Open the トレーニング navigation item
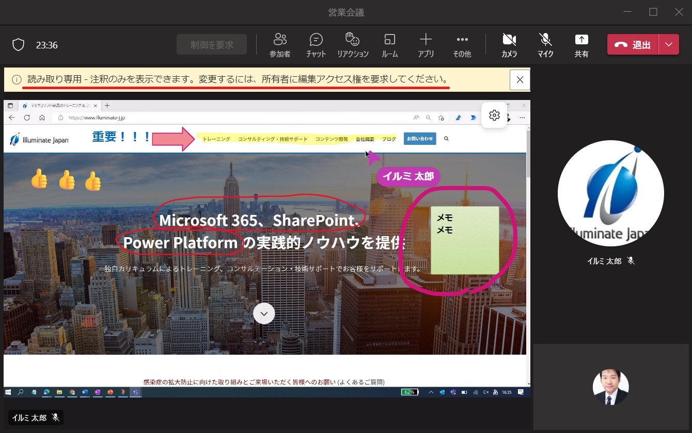692x433 pixels. coord(216,139)
